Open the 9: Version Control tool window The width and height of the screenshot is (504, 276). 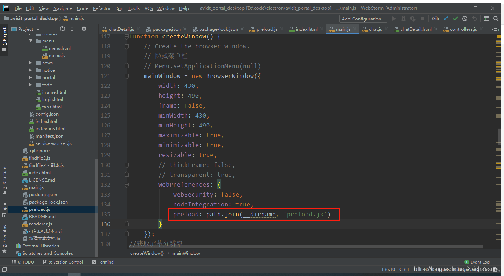click(x=63, y=262)
